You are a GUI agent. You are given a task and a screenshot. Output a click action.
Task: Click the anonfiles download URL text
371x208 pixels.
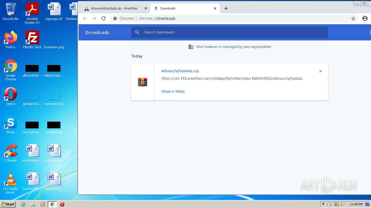232,78
